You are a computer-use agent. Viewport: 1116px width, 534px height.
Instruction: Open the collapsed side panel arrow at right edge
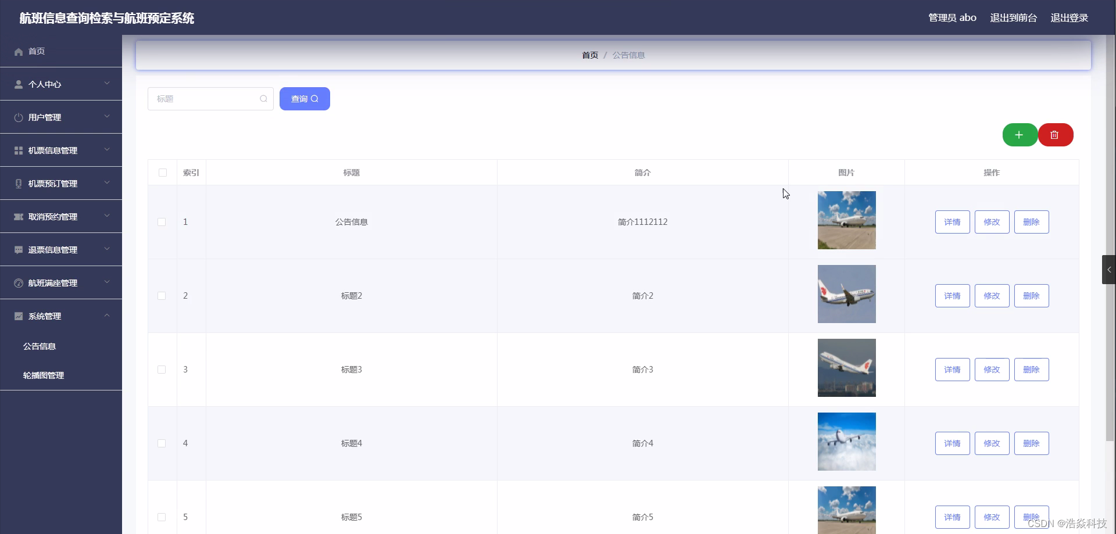[x=1109, y=270]
